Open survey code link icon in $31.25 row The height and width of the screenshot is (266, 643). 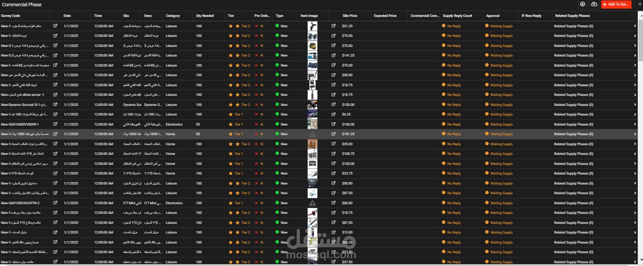click(55, 26)
